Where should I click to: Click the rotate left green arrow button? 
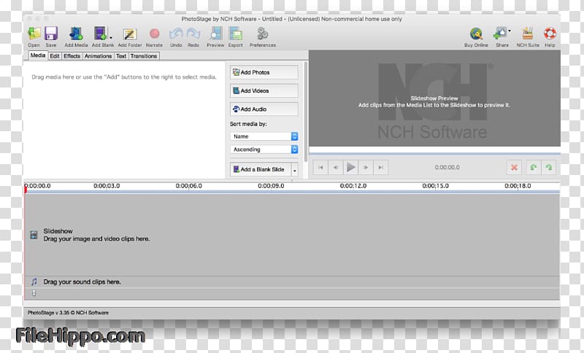coord(534,168)
